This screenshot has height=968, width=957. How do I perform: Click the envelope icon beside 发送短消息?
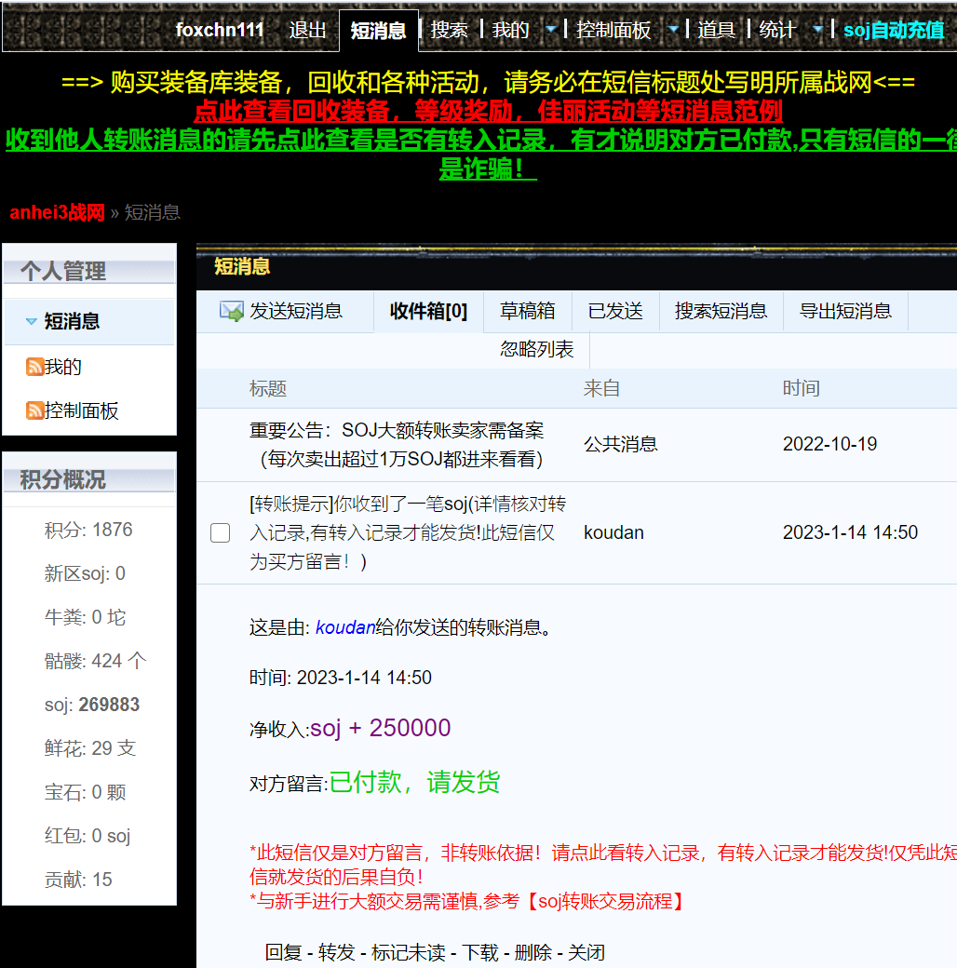pyautogui.click(x=231, y=311)
